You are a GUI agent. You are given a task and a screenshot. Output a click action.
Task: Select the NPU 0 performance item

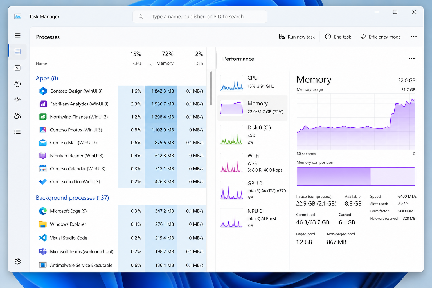(253, 218)
